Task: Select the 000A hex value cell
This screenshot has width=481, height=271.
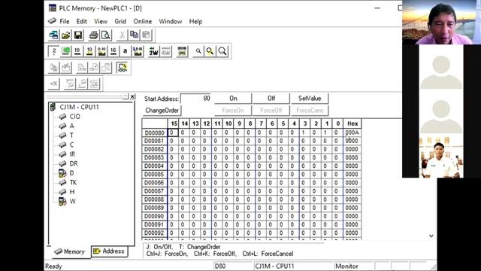Action: [352, 132]
